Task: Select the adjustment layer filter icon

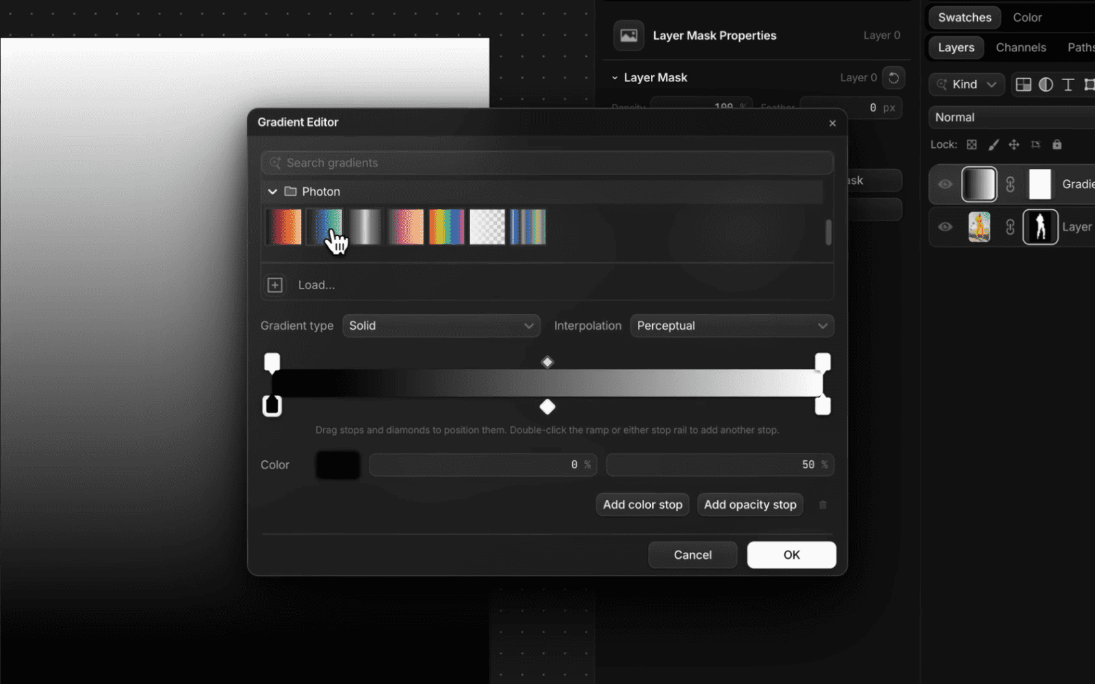Action: tap(1046, 85)
